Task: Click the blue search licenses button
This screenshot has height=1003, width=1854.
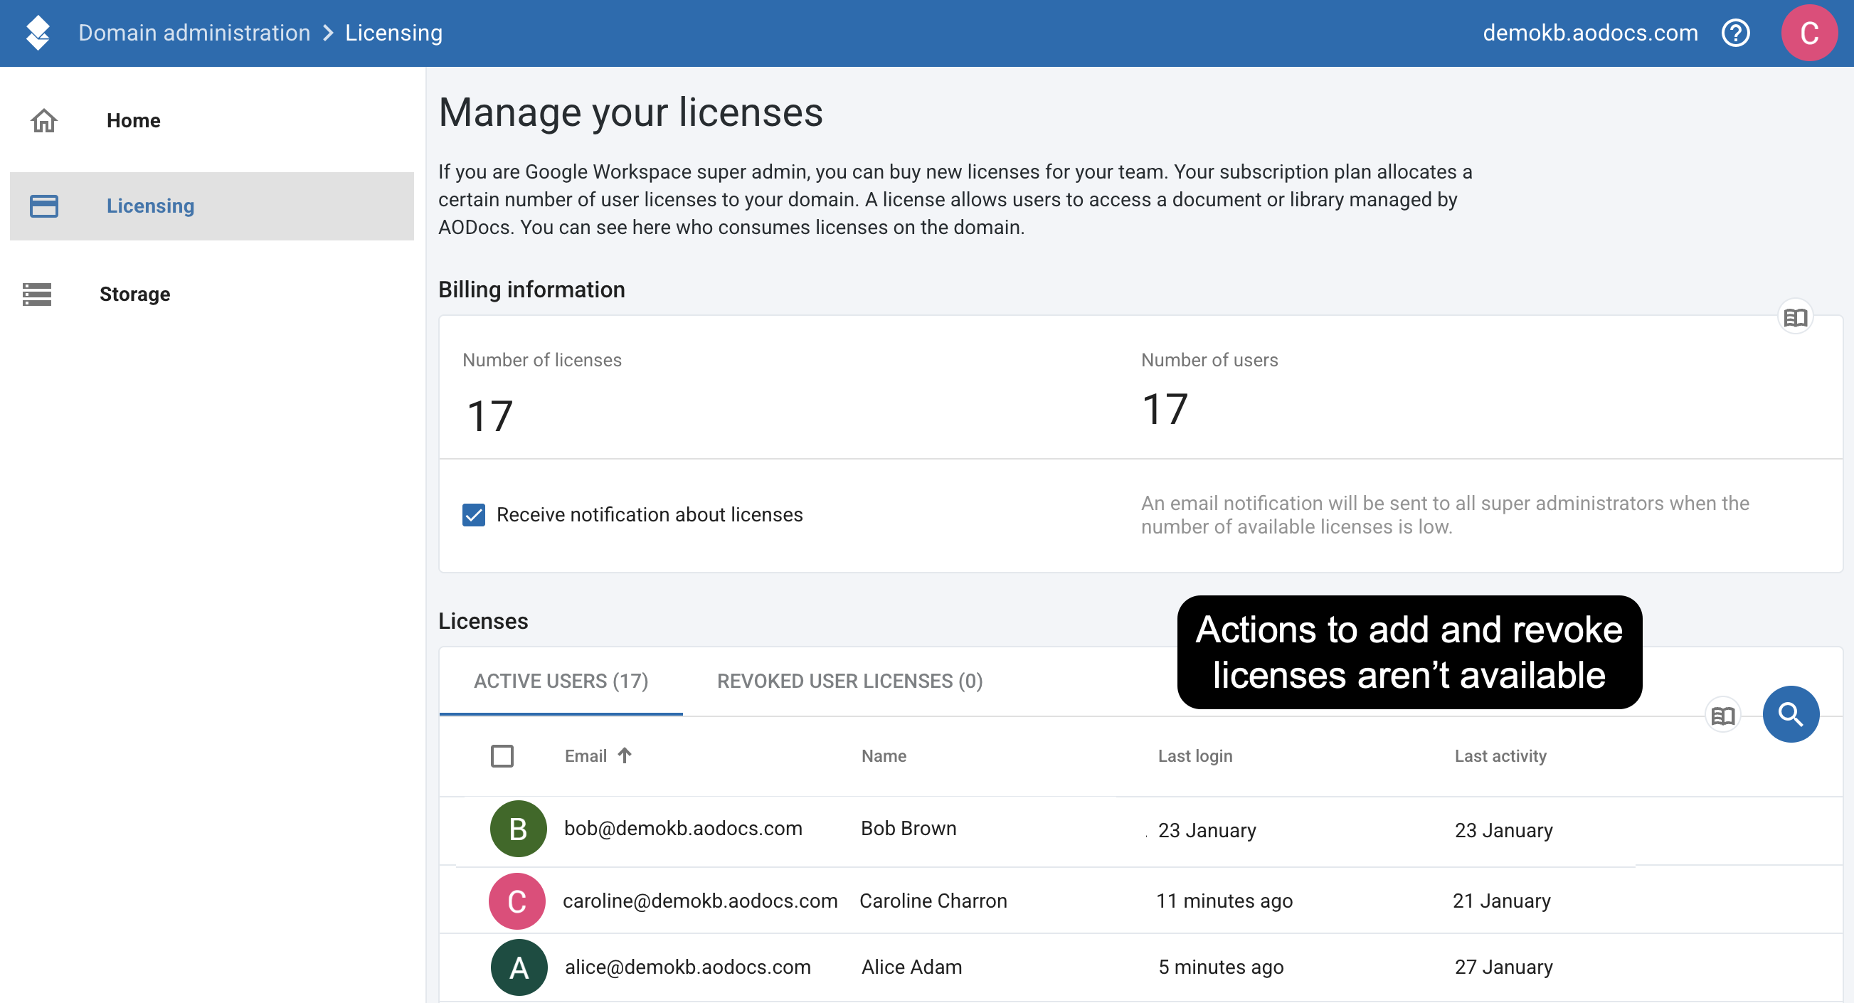Action: click(x=1791, y=714)
